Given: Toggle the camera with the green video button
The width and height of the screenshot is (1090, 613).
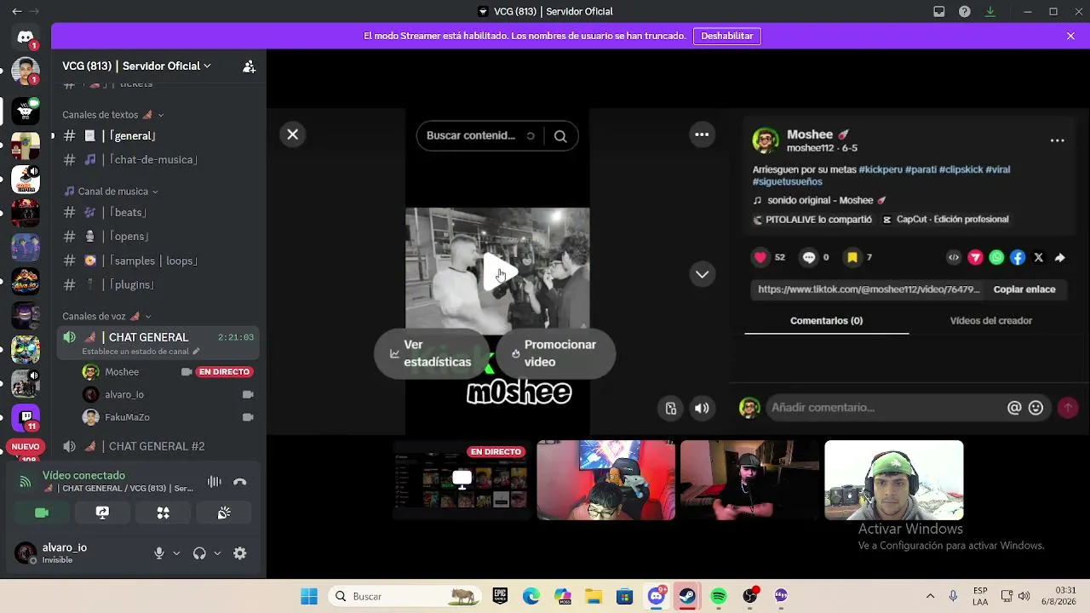Looking at the screenshot, I should [x=42, y=513].
